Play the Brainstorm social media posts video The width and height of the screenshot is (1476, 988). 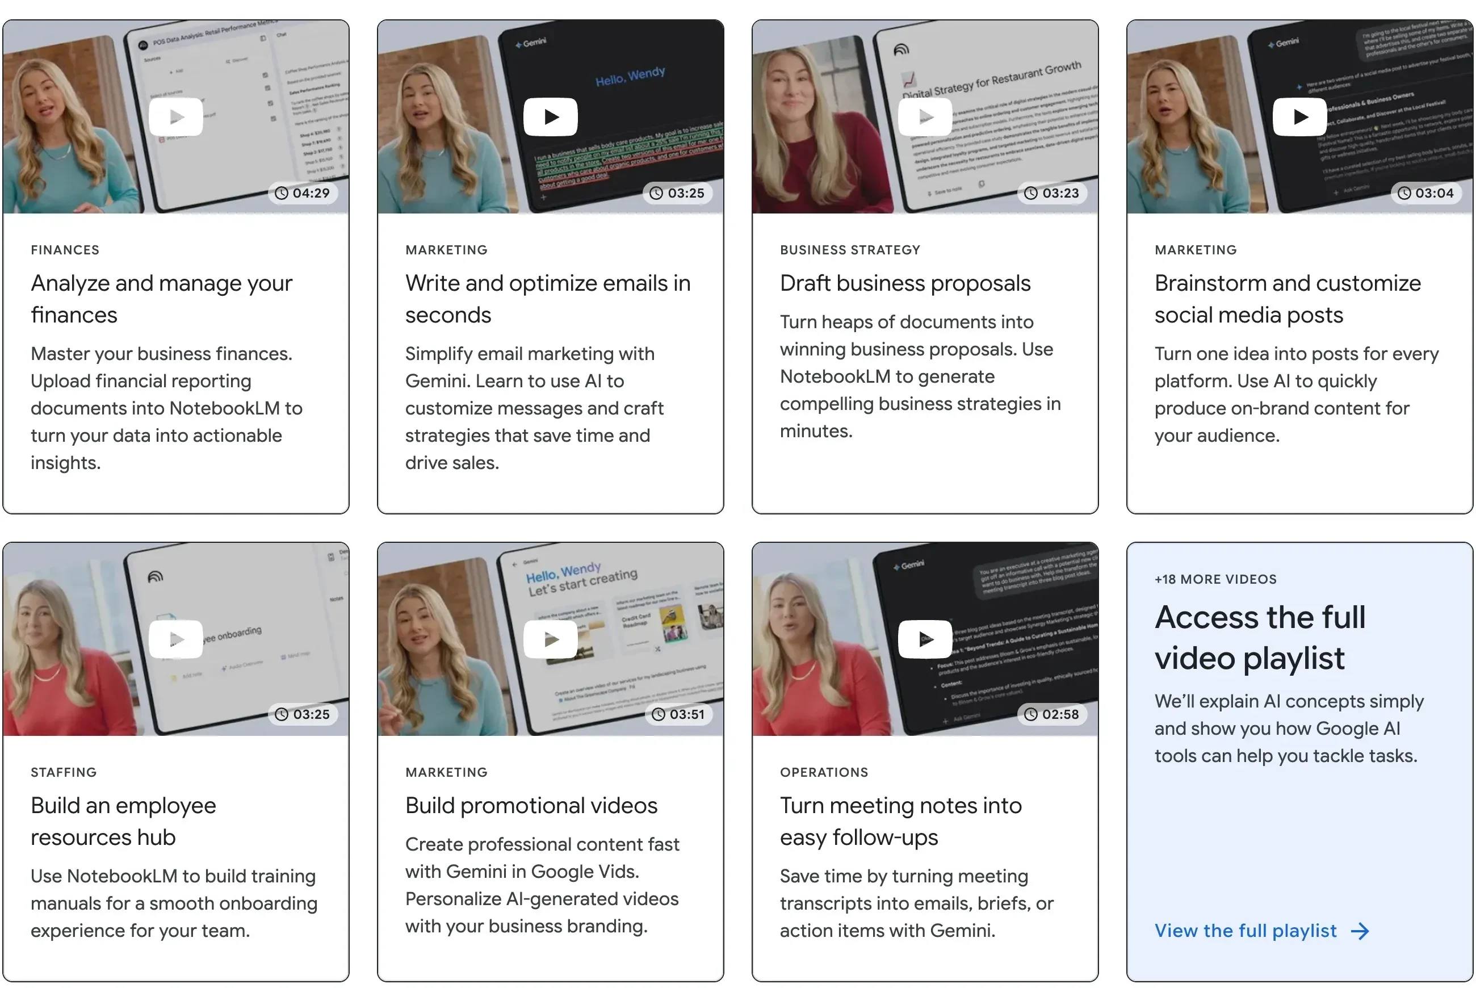tap(1299, 116)
